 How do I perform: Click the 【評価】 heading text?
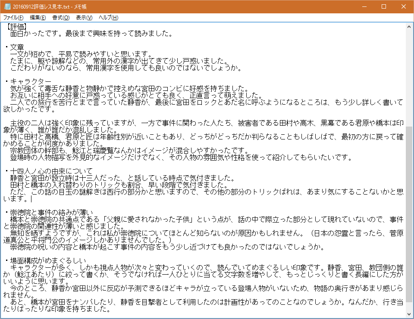[x=16, y=27]
